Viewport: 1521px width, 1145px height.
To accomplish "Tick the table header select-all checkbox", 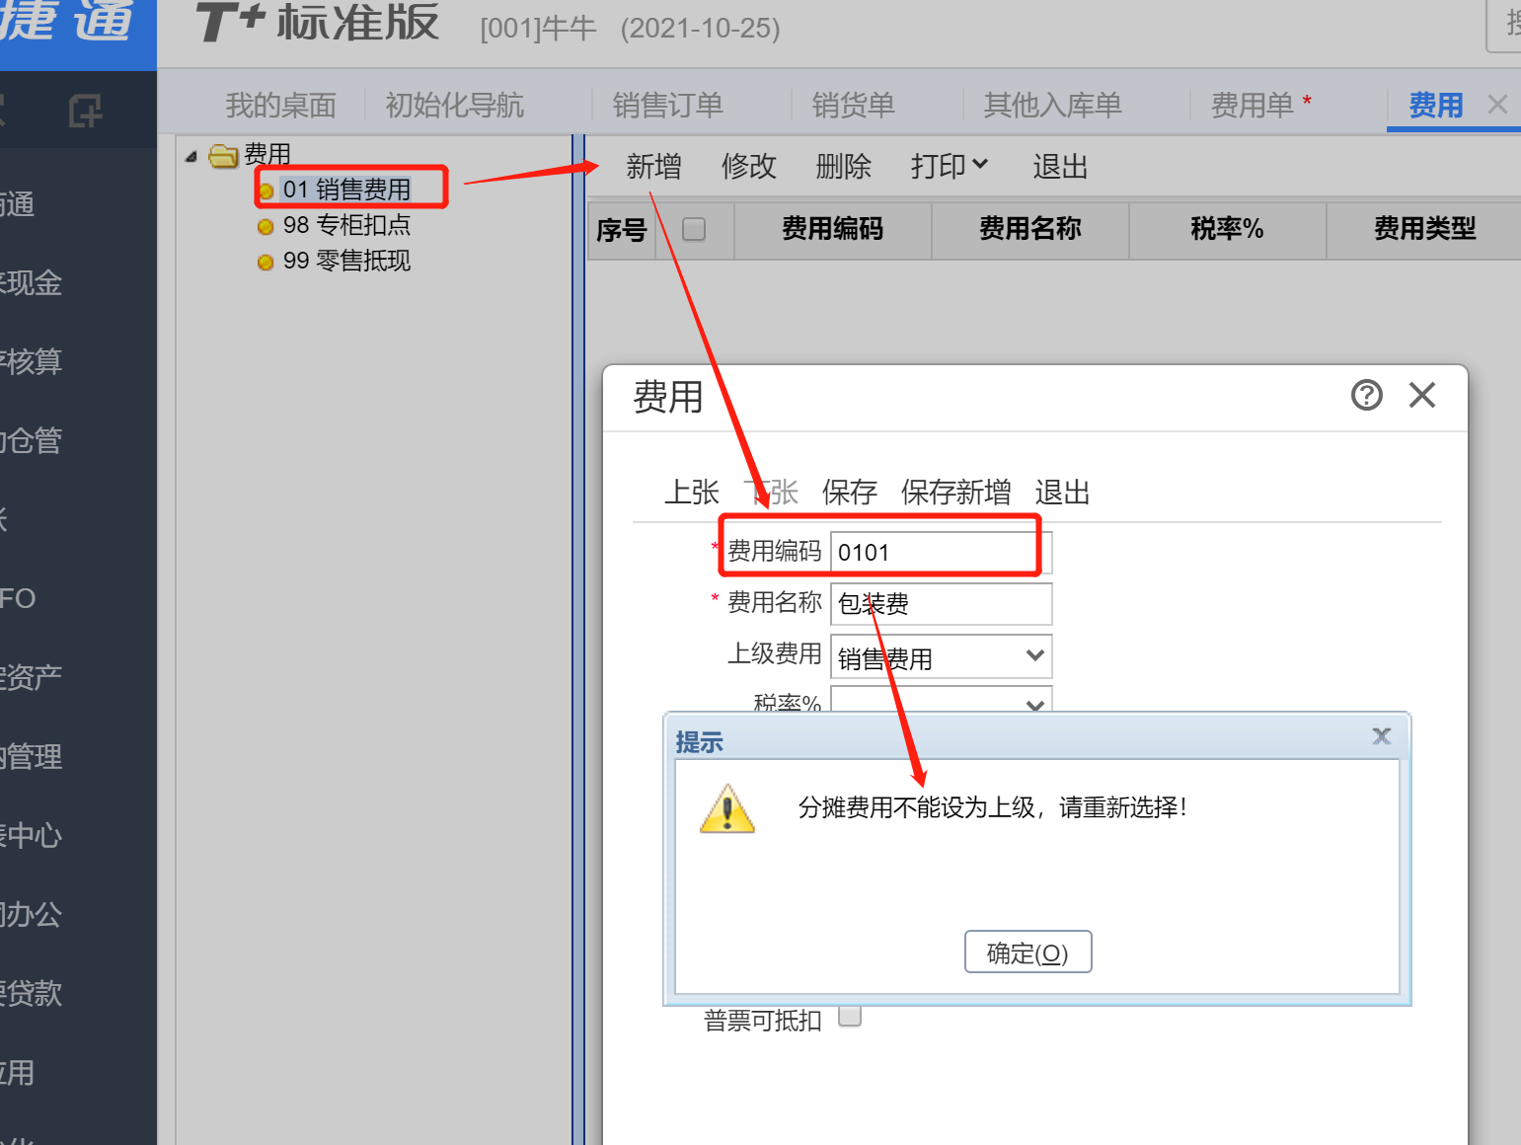I will click(x=694, y=229).
